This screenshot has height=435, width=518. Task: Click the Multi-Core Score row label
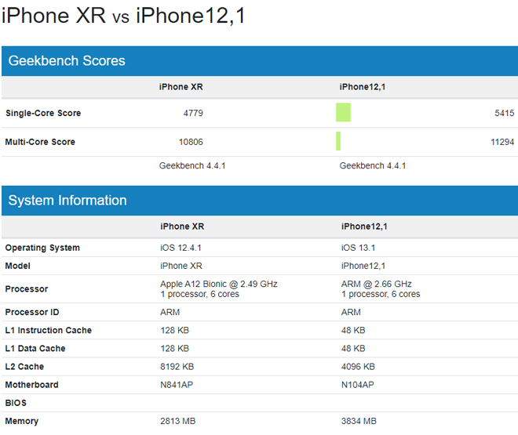coord(40,142)
